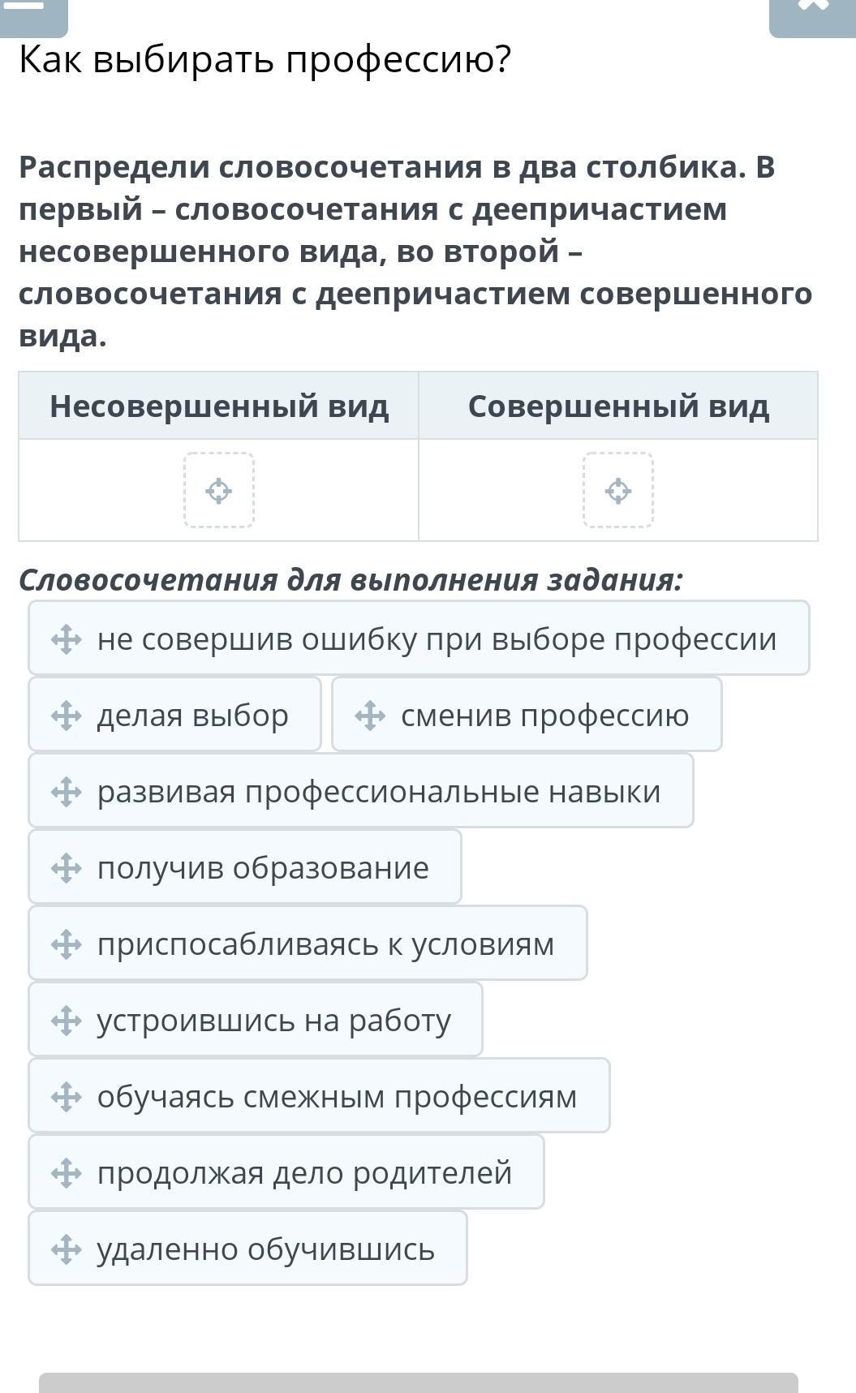Click the text 'удаленно обучившись'
856x1393 pixels.
(265, 1249)
